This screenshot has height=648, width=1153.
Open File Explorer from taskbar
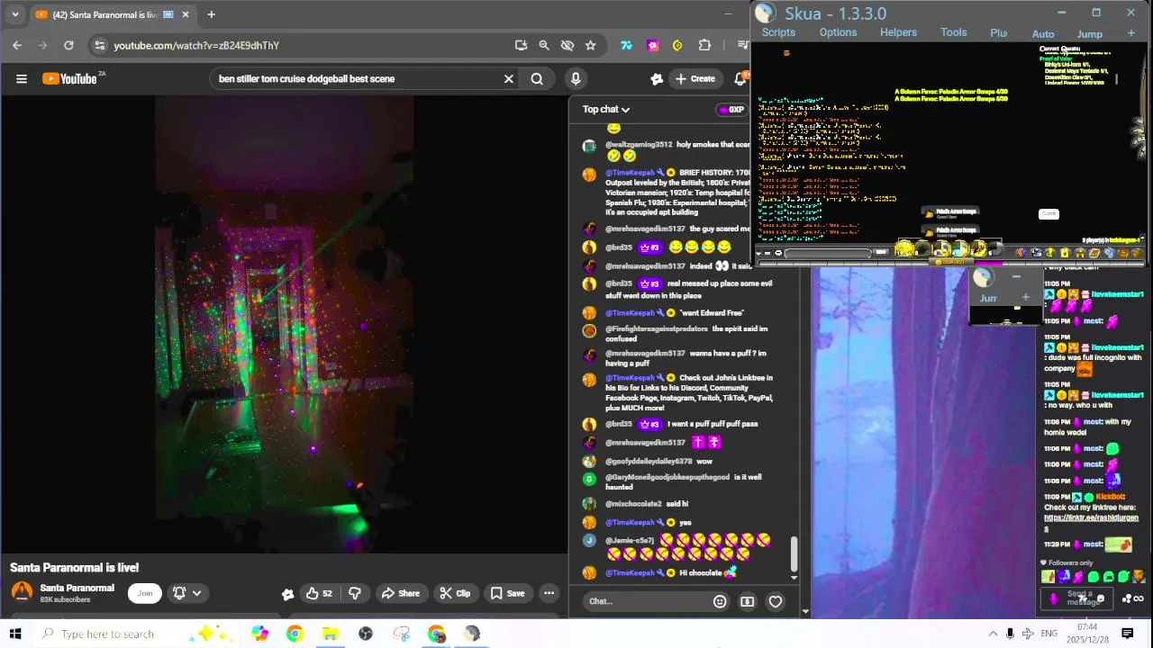click(330, 634)
